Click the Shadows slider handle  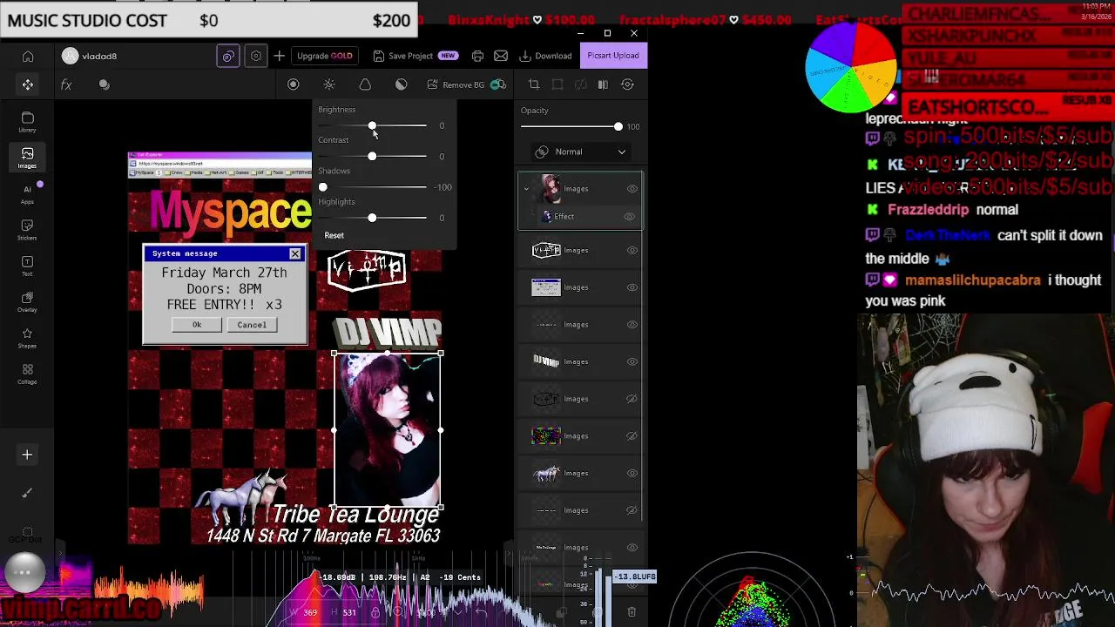point(323,186)
